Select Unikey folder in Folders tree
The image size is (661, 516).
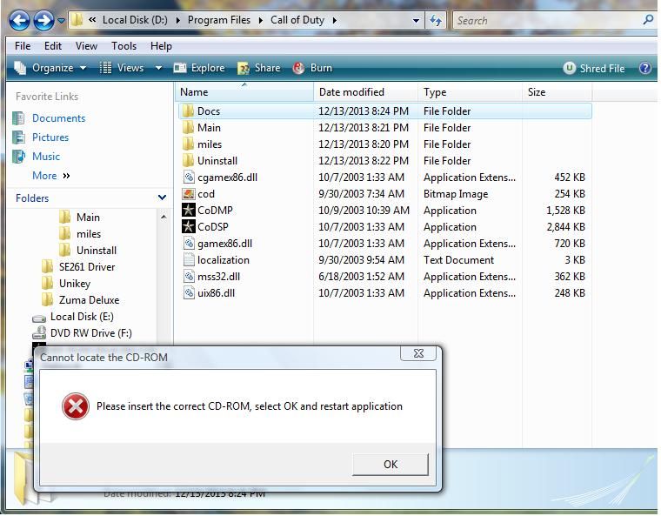pos(75,284)
